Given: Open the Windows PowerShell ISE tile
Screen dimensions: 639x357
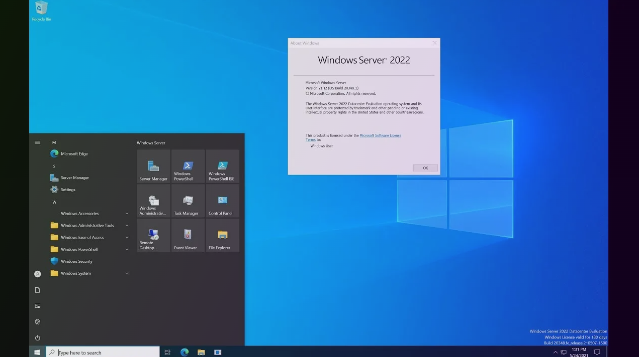Looking at the screenshot, I should click(222, 166).
